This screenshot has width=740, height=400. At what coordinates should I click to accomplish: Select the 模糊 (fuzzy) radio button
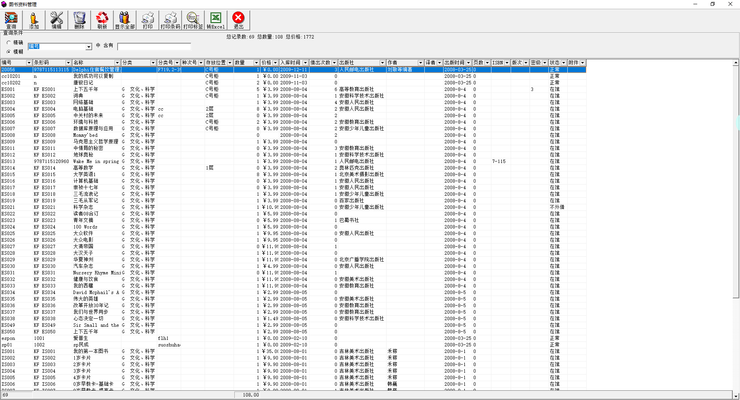point(9,52)
